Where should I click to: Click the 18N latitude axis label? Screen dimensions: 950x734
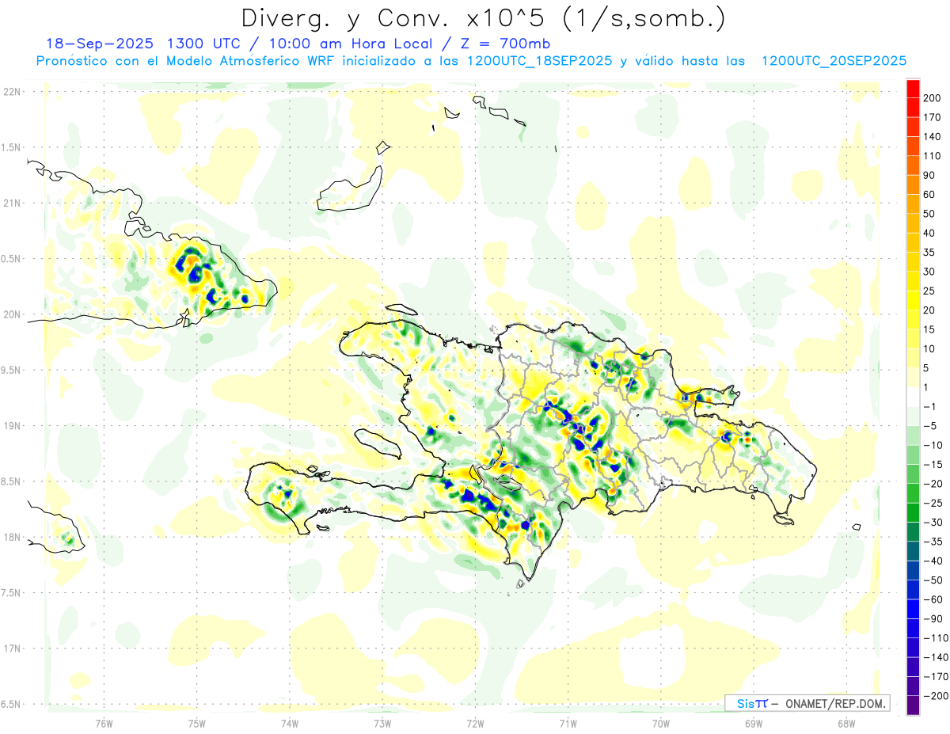[12, 538]
